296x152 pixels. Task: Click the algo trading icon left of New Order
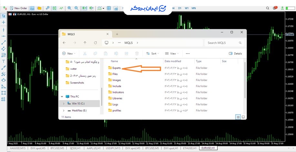coord(5,8)
